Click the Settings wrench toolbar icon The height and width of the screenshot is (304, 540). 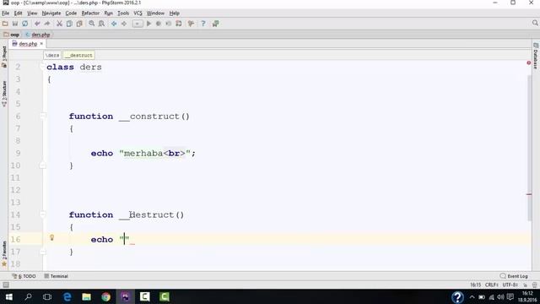(x=191, y=24)
